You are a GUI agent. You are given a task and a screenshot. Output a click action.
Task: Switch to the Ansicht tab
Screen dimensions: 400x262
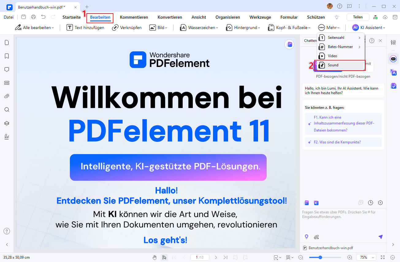point(199,17)
